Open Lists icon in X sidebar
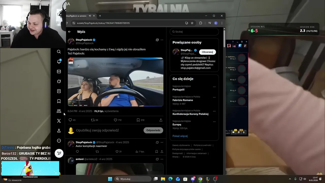This screenshot has height=183, width=325. coord(59,91)
